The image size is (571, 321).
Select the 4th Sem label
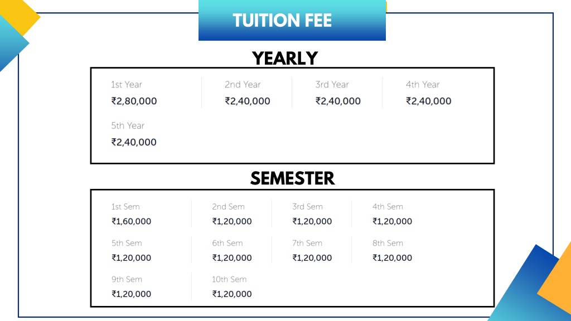(x=388, y=207)
